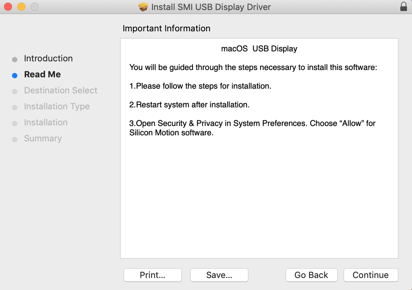412x290 pixels.
Task: Save the Read Me information
Action: pos(219,275)
